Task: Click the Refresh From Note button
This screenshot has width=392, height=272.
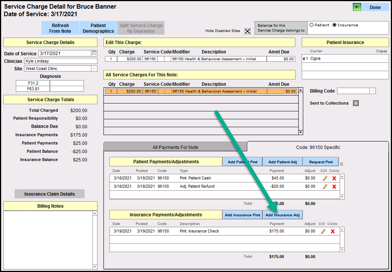Action: (x=60, y=28)
